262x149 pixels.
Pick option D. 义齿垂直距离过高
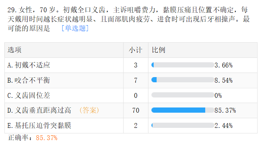click(39, 110)
